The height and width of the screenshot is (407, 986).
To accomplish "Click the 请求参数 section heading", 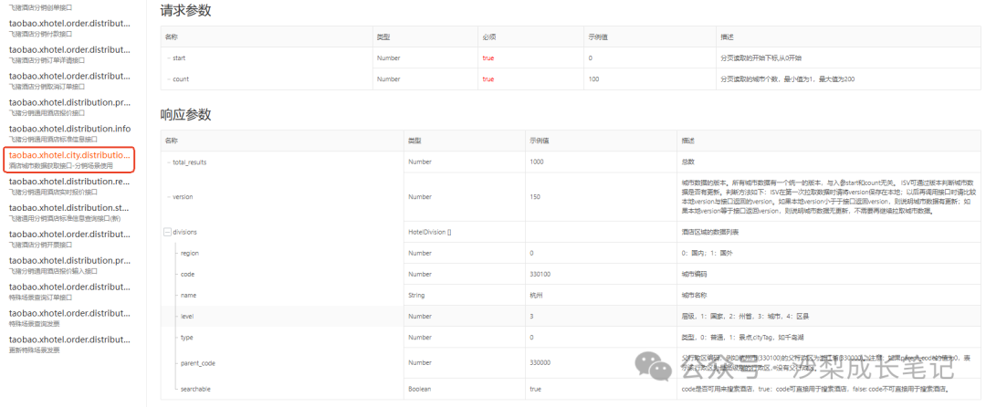I will 185,11.
